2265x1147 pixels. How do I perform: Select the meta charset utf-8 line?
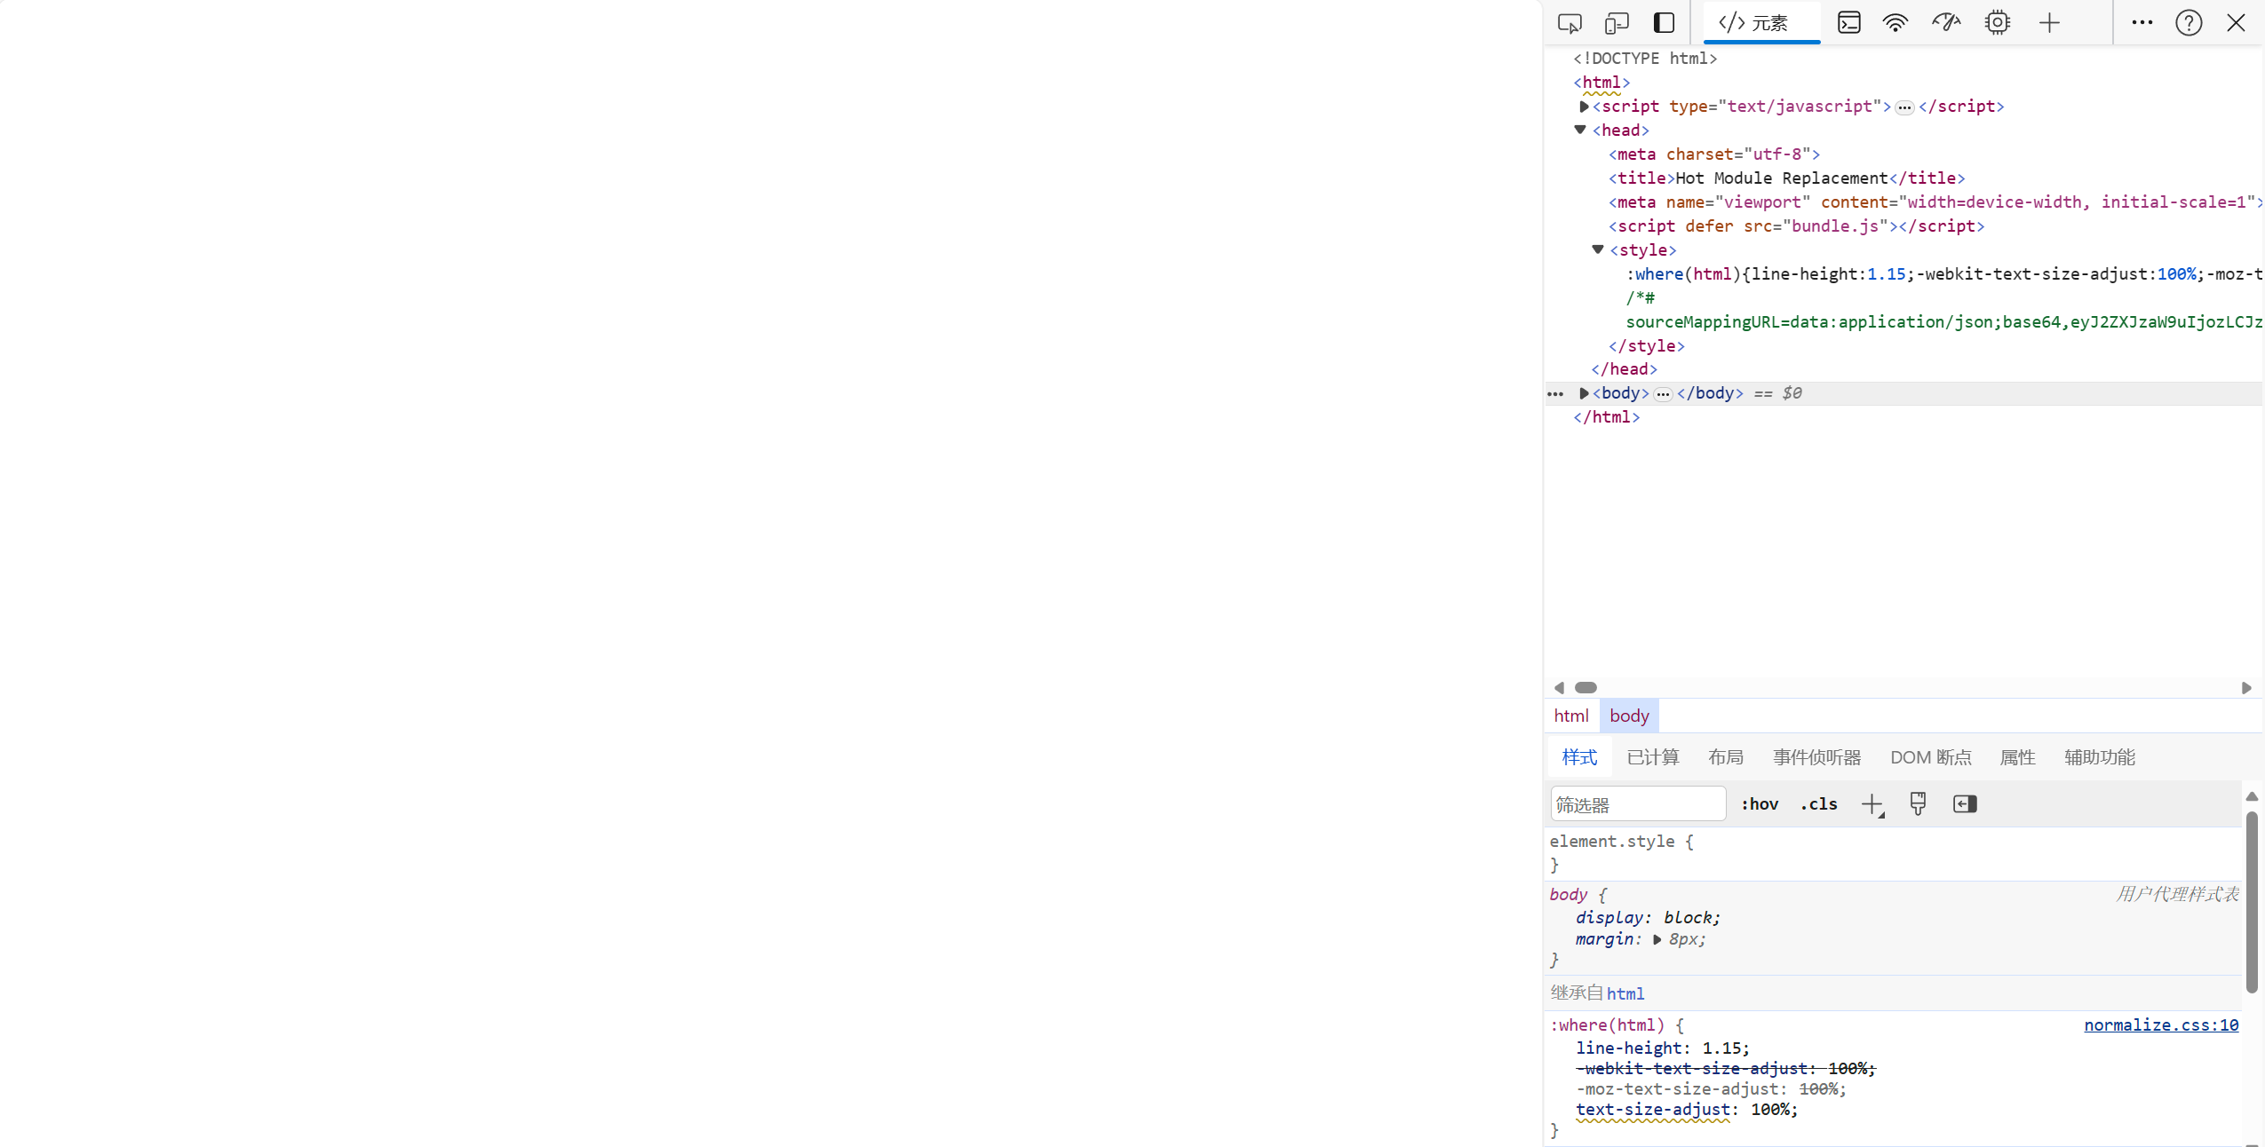(x=1714, y=154)
